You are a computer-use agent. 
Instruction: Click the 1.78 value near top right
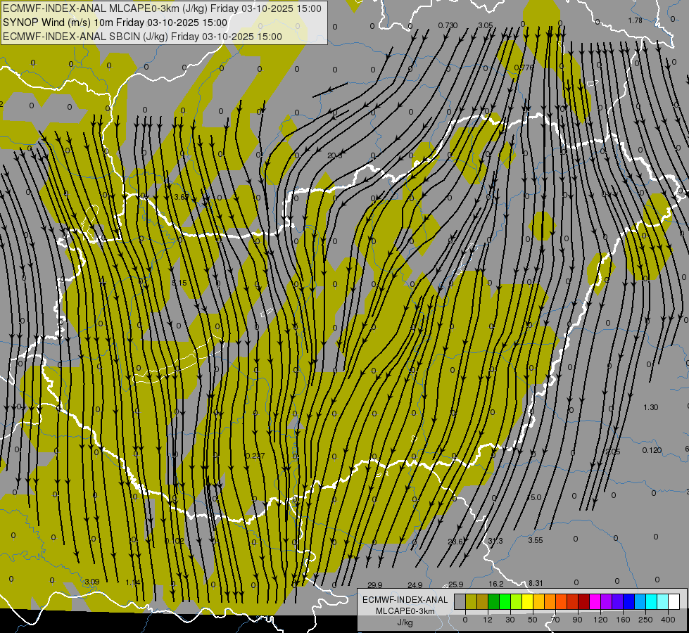[x=635, y=20]
